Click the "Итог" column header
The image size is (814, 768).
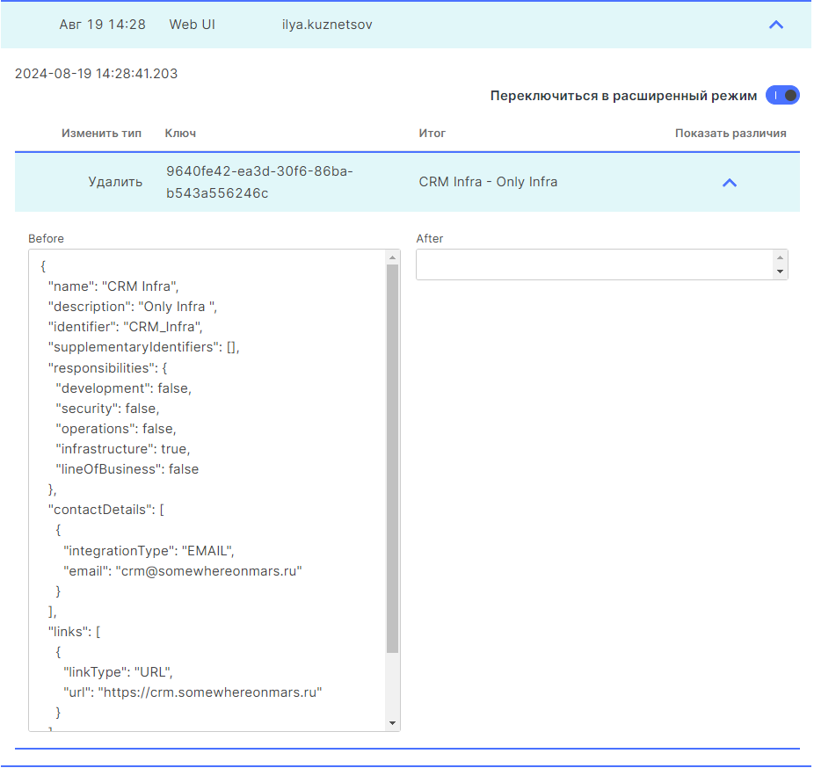pos(432,134)
